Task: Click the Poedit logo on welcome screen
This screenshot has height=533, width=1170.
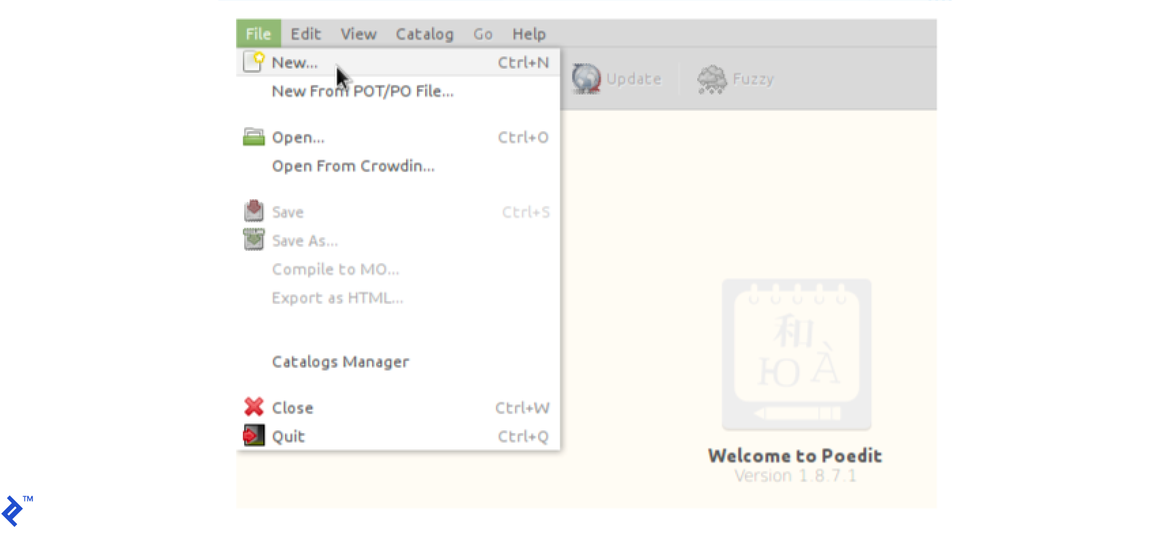Action: 796,354
